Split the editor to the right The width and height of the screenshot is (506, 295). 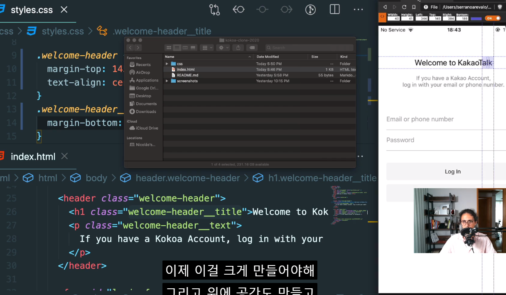(335, 10)
